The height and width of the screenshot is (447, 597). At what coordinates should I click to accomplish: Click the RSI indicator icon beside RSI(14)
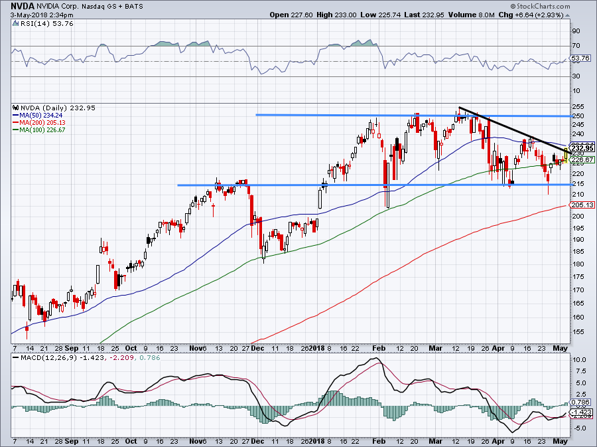click(x=15, y=24)
